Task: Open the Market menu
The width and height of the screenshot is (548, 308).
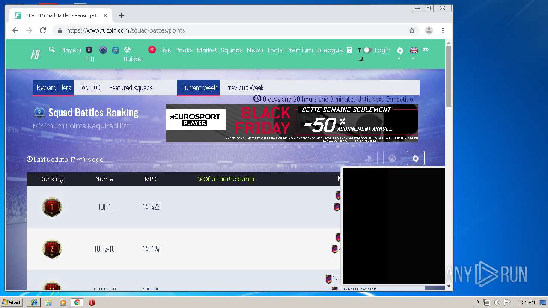Action: click(207, 50)
